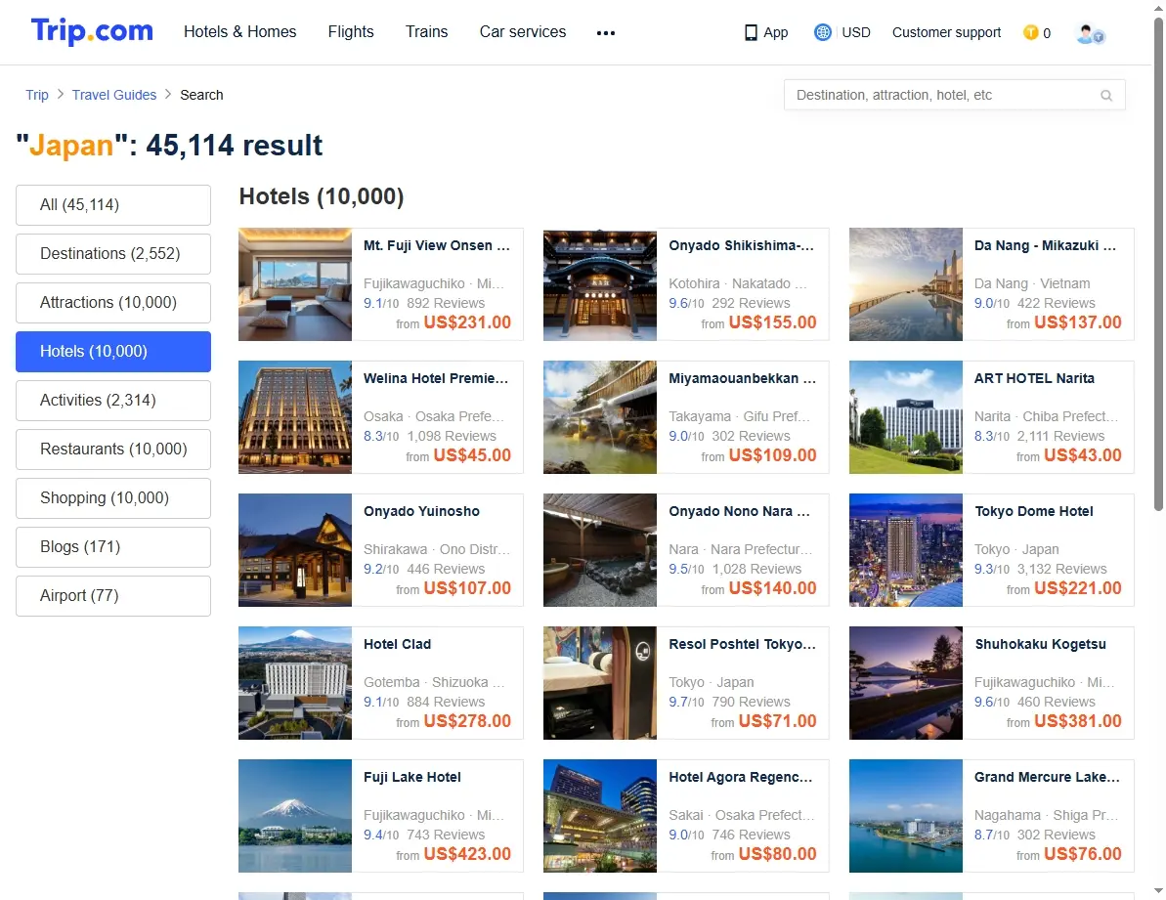Click the Tokyo Dome Hotel title
Viewport: 1166px width, 900px height.
pyautogui.click(x=1034, y=511)
